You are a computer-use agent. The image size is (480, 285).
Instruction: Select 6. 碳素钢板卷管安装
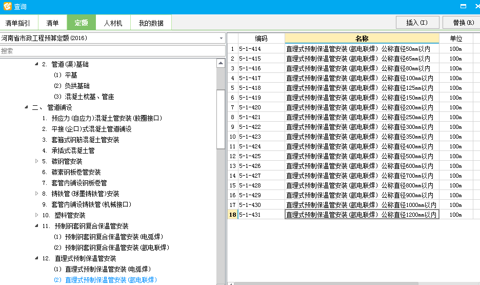(x=71, y=172)
